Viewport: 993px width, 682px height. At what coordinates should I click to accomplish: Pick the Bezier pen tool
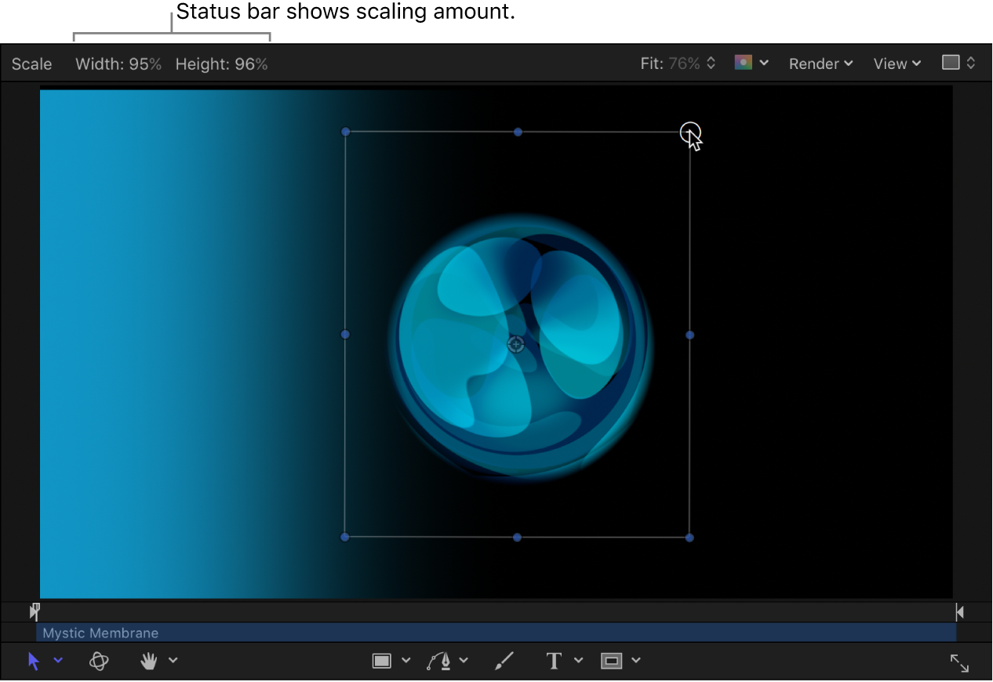[440, 661]
